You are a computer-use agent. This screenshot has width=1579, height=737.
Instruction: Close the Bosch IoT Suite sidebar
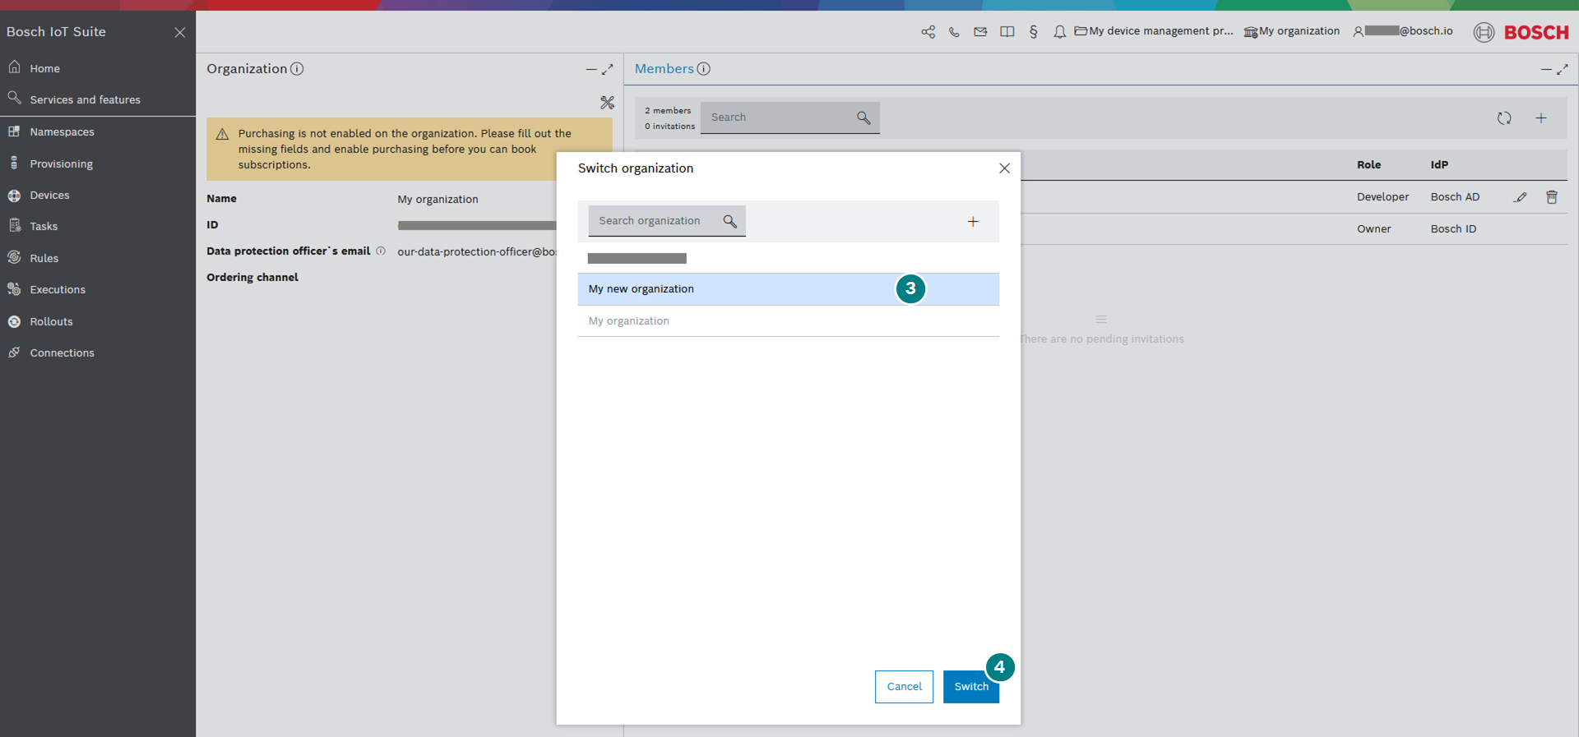(x=180, y=32)
